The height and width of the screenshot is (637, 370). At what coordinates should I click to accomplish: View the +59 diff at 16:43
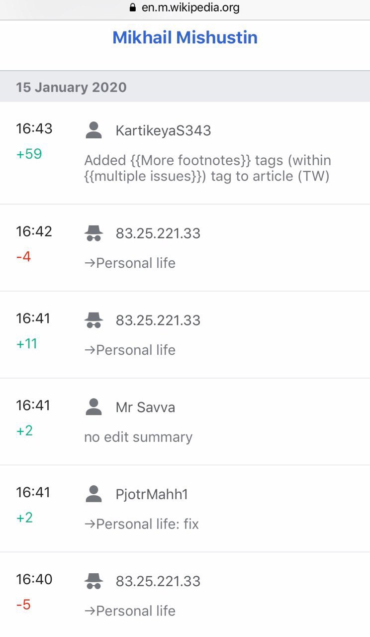(29, 154)
